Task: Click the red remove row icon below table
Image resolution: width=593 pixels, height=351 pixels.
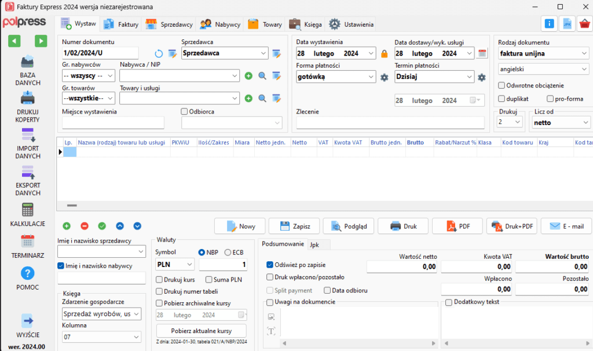Action: tap(85, 226)
